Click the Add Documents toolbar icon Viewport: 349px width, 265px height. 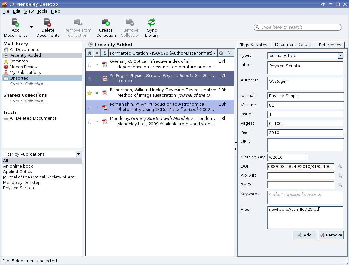click(x=16, y=22)
